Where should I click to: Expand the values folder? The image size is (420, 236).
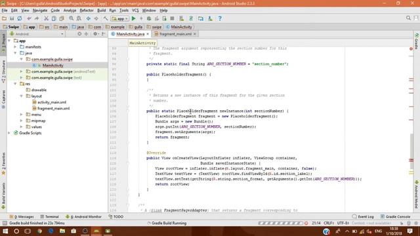(22, 127)
